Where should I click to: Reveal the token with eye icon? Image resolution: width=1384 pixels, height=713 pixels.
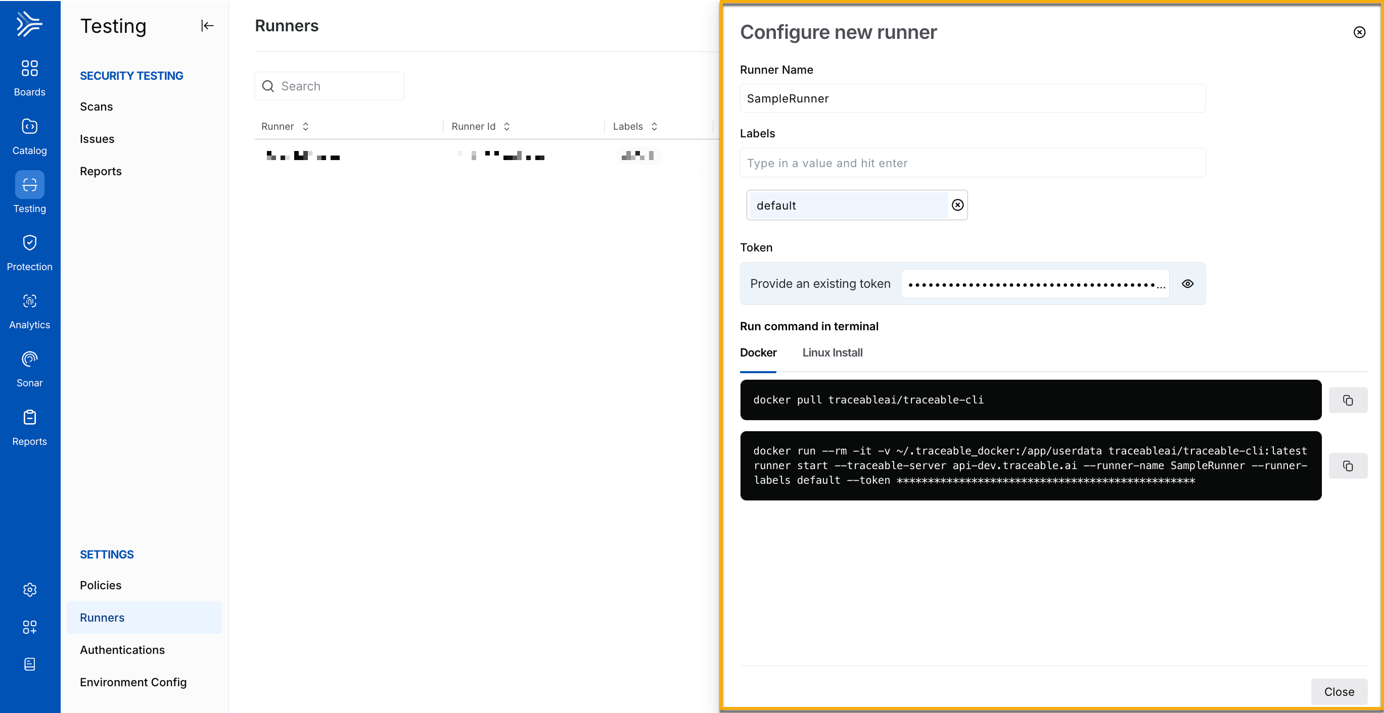pos(1187,283)
